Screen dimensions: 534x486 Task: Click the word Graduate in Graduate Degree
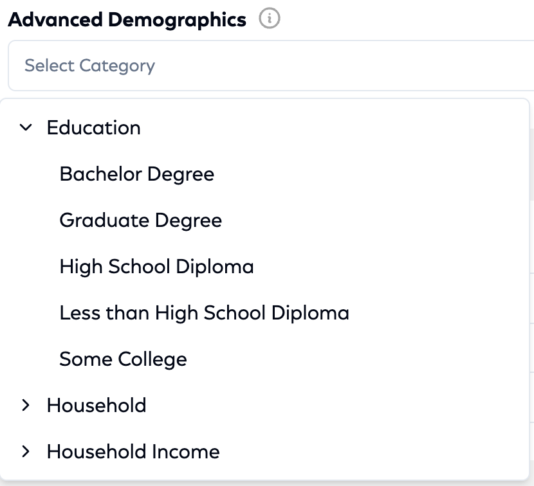coord(104,221)
